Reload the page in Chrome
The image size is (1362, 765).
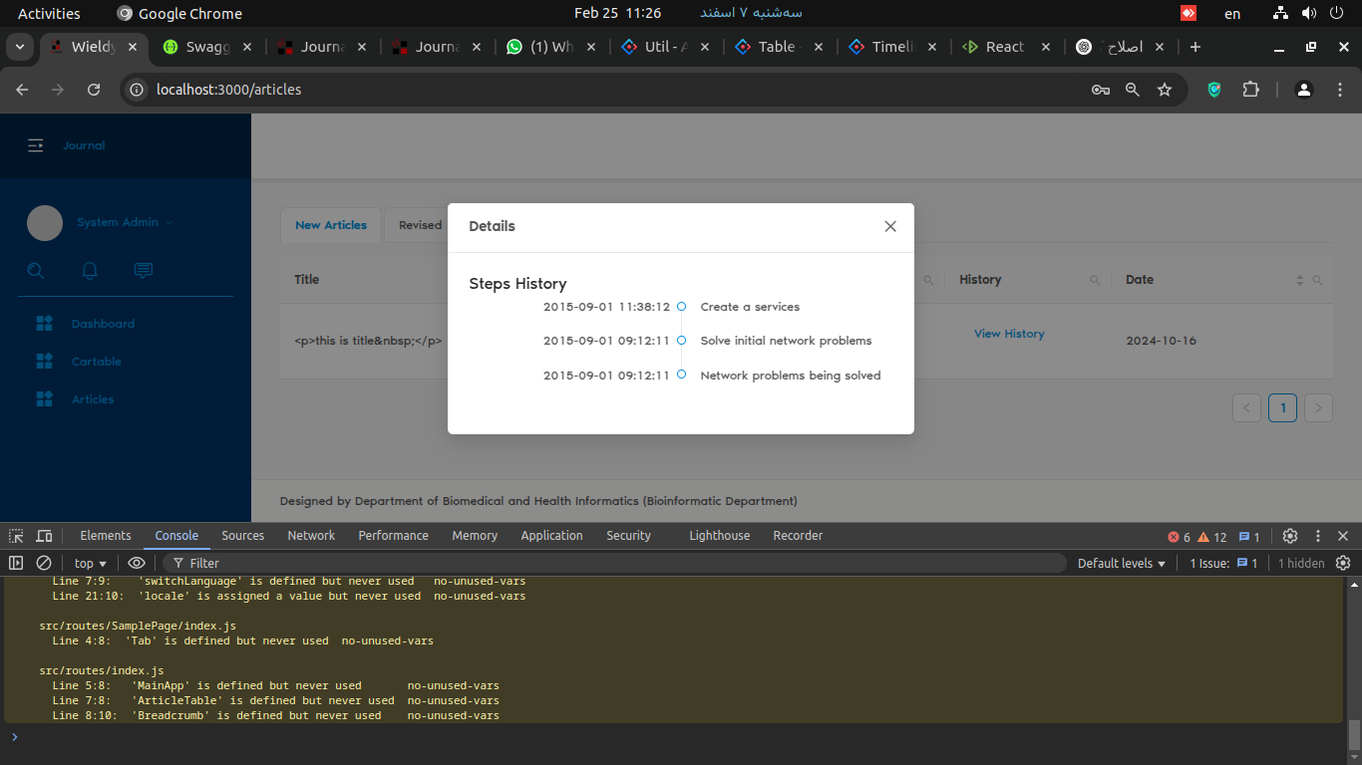(x=94, y=90)
